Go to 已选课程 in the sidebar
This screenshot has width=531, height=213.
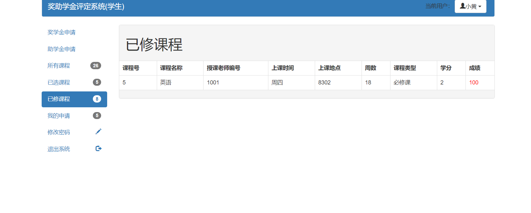click(x=74, y=83)
